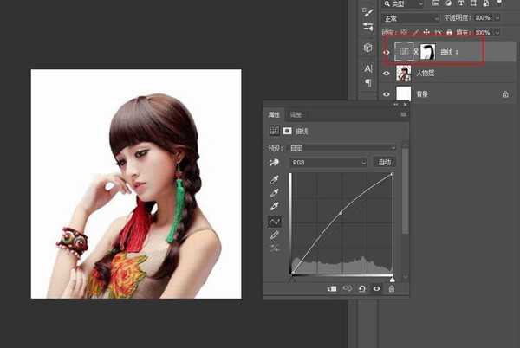Image resolution: width=520 pixels, height=348 pixels.
Task: Switch to the 属性 properties tab
Action: click(275, 114)
